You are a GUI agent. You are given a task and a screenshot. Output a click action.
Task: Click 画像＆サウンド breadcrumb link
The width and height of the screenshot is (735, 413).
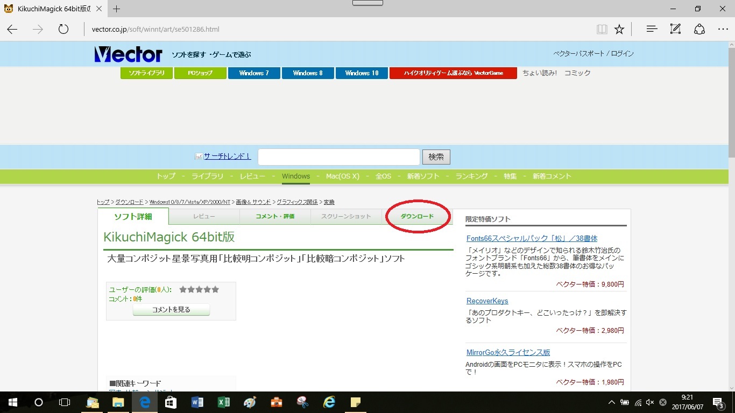[253, 202]
